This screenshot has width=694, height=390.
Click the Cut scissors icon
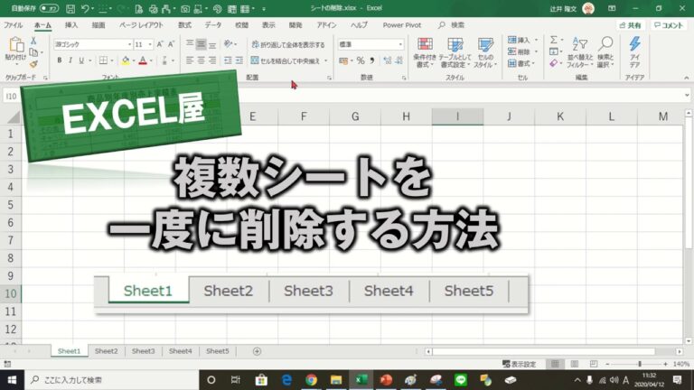pos(33,42)
